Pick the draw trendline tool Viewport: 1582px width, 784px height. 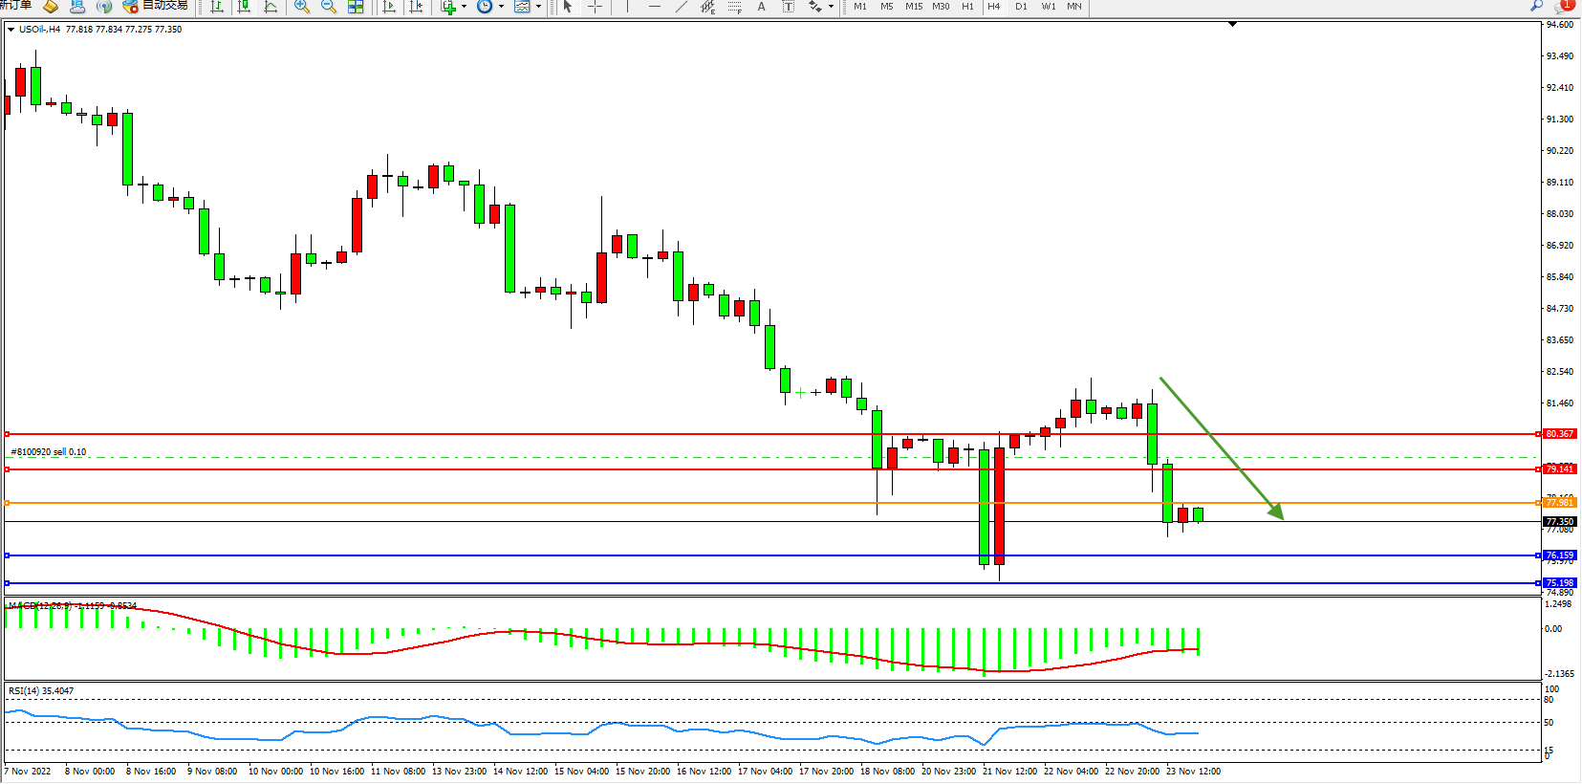pos(681,7)
